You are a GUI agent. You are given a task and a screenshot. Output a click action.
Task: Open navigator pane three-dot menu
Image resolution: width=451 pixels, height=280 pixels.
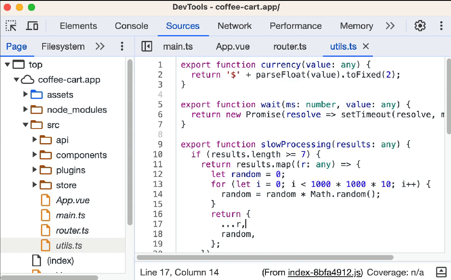pos(122,46)
